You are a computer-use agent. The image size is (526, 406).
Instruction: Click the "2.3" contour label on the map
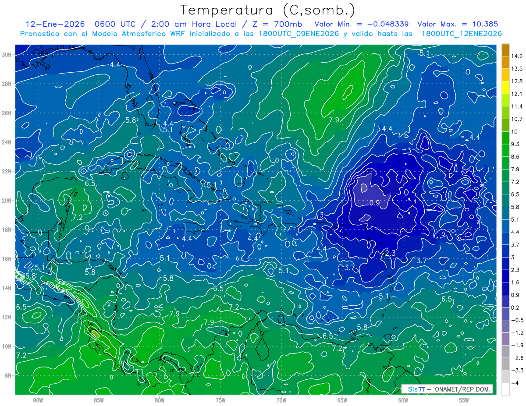click(x=390, y=253)
